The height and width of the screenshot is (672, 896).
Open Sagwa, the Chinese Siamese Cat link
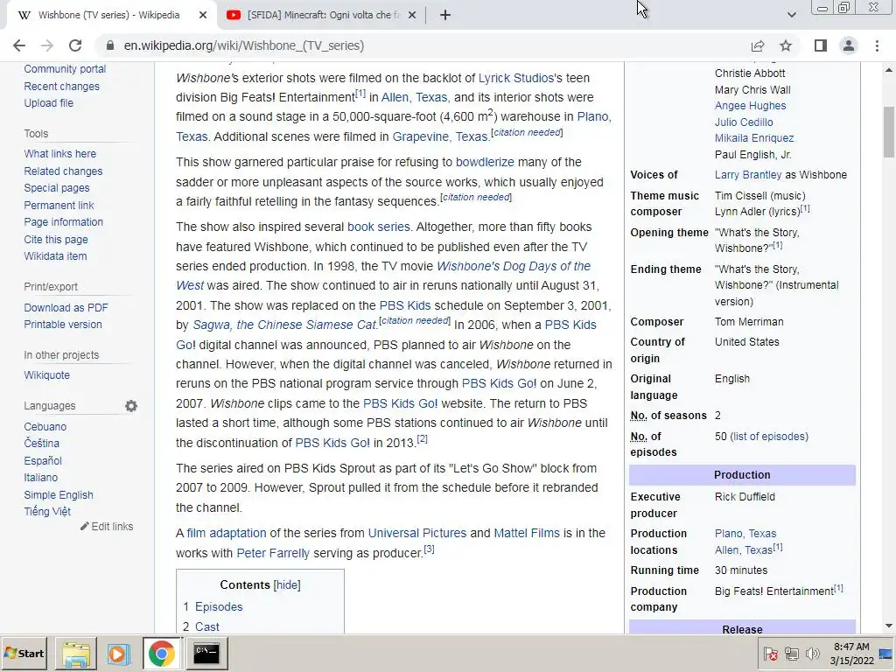tap(284, 325)
